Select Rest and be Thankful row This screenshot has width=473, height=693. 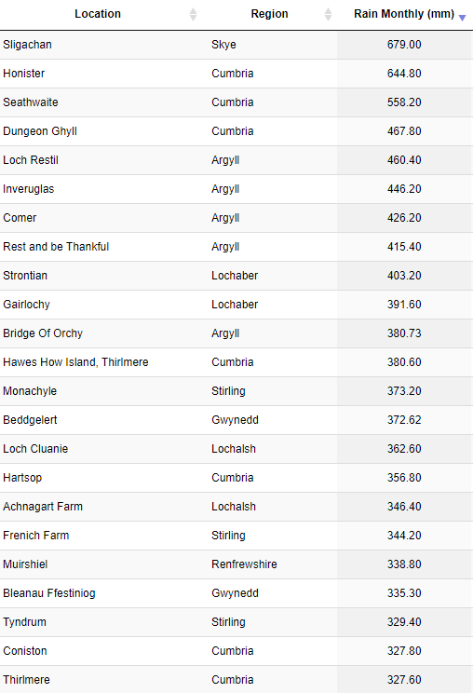pos(236,247)
